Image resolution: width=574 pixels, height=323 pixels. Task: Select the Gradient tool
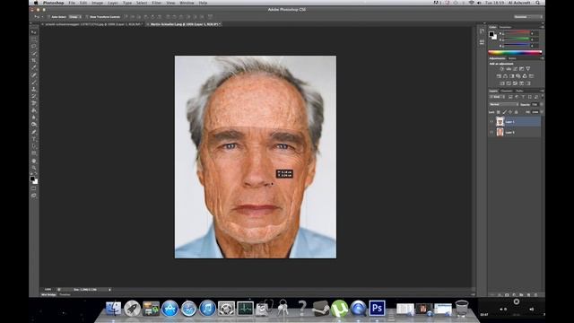[34, 110]
